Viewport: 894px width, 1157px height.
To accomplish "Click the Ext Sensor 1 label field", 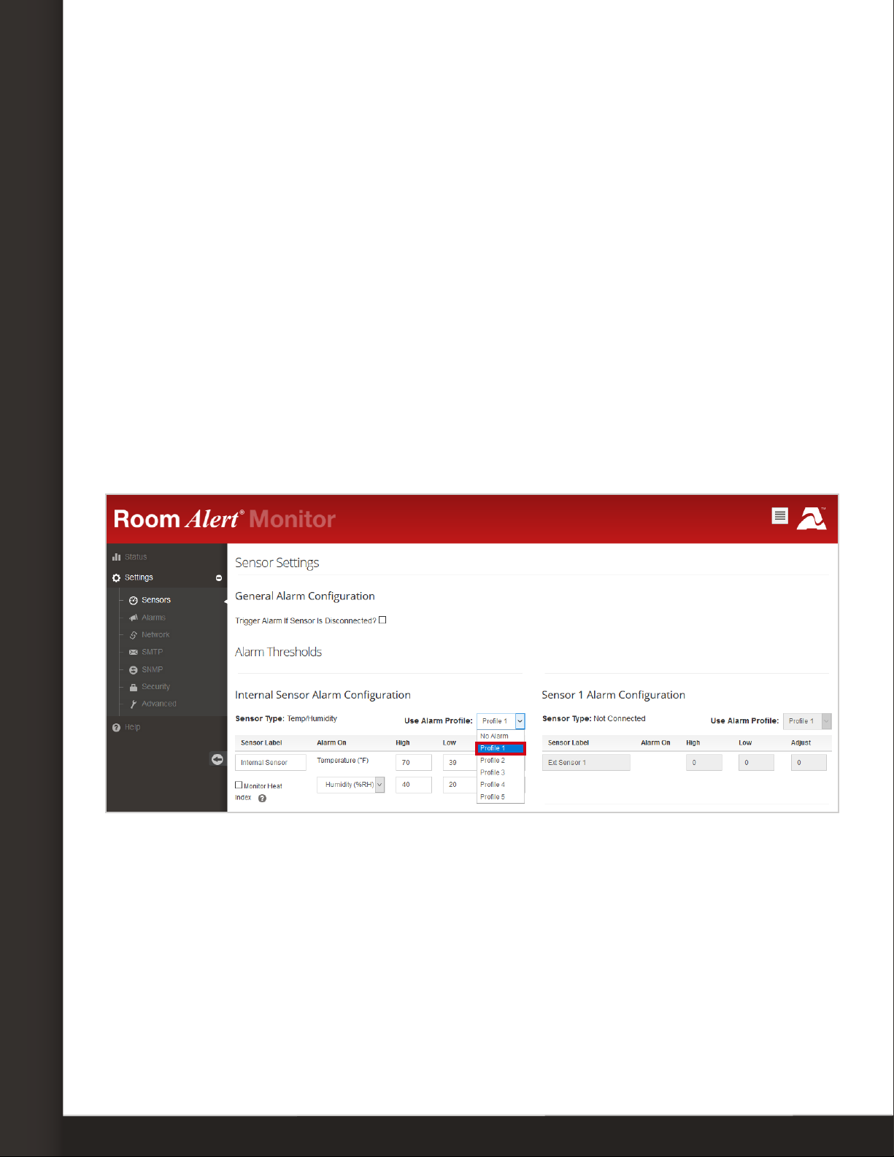I will (x=586, y=763).
